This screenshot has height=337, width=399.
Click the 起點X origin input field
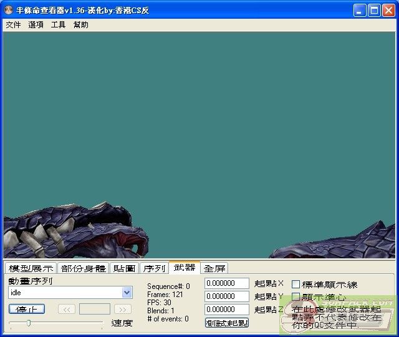227,283
